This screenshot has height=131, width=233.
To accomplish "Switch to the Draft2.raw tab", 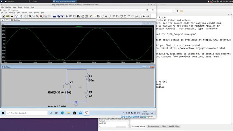I will coord(16,20).
